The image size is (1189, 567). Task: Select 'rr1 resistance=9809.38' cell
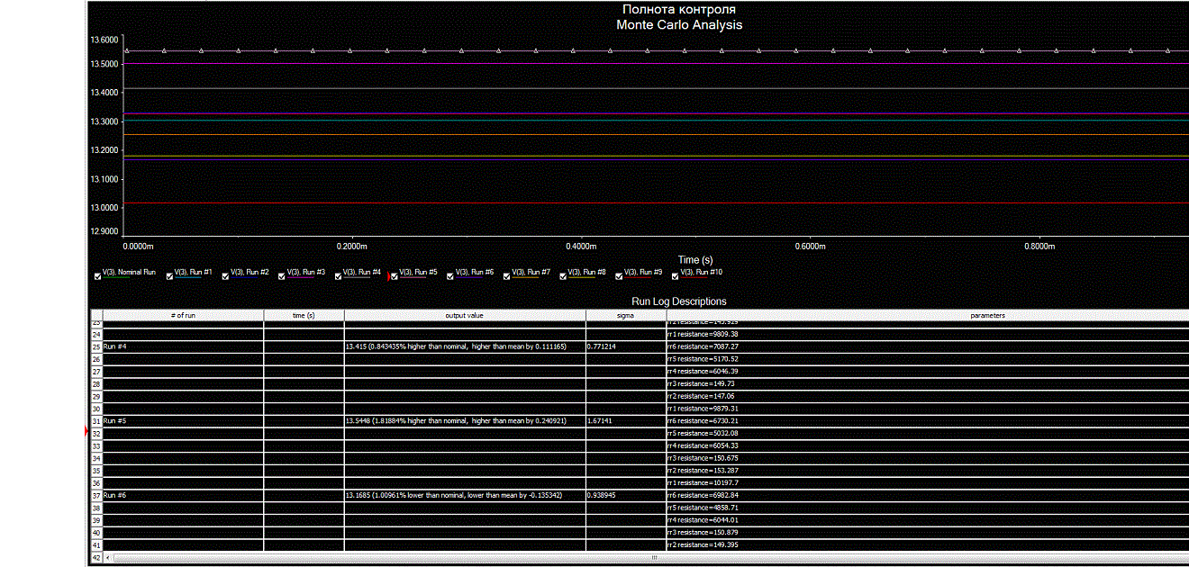tap(928, 335)
